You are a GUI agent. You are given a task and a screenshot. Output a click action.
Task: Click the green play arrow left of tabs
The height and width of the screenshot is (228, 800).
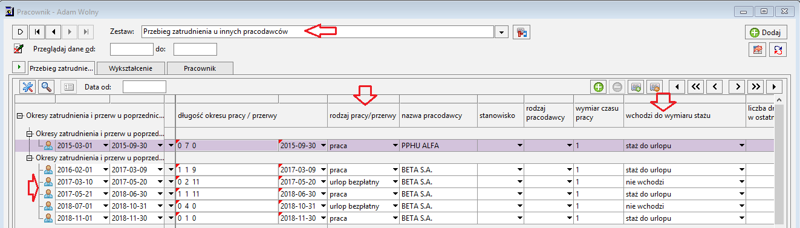[x=19, y=67]
